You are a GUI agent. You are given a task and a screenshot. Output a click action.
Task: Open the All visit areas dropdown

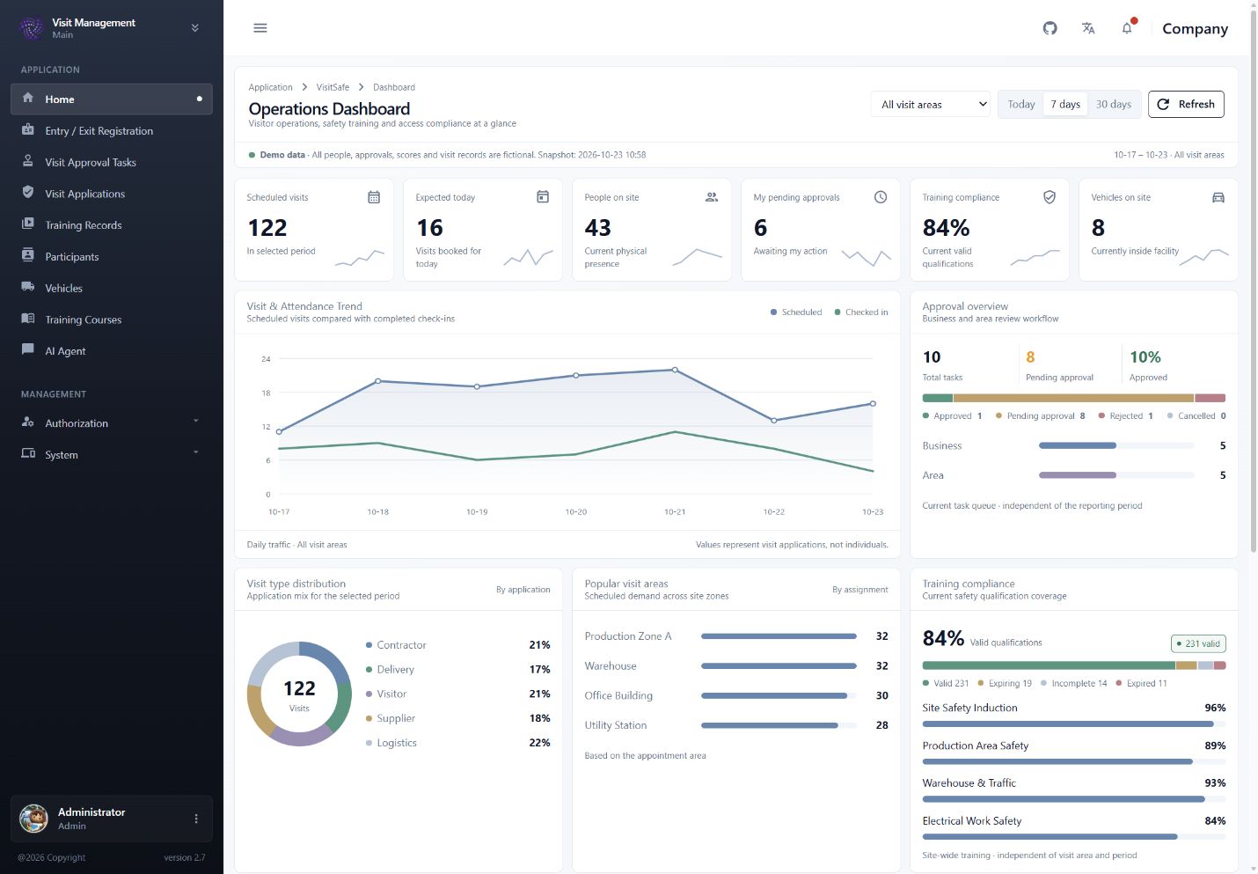coord(931,105)
